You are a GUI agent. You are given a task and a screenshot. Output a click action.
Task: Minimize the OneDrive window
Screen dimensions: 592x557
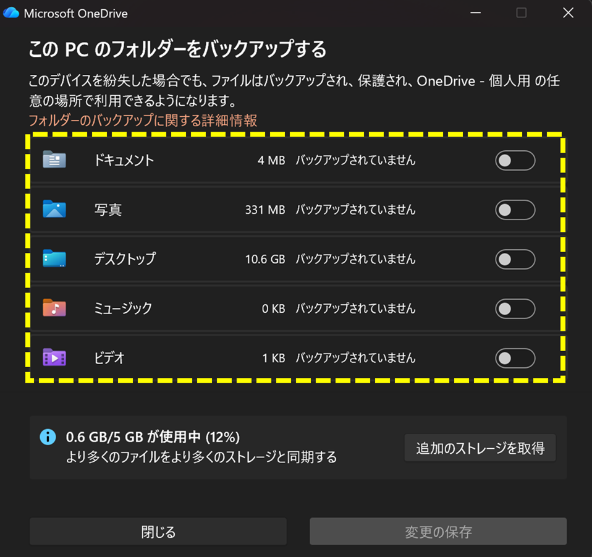pyautogui.click(x=475, y=13)
